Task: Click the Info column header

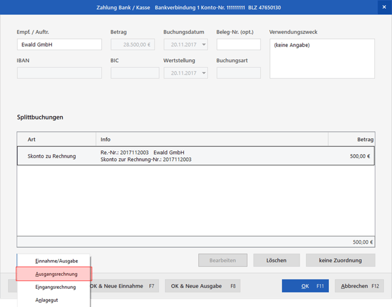Action: click(211, 139)
